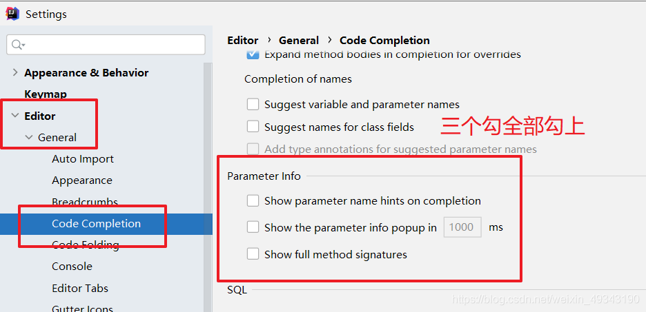Open the Code Completion settings item

coord(96,223)
